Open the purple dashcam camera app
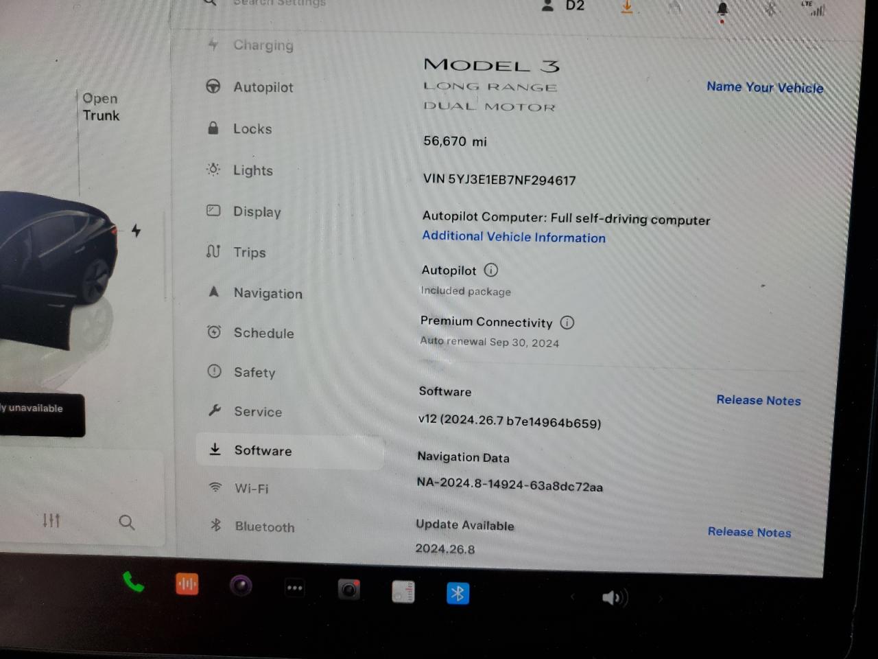Screen dimensions: 878x659 (240, 586)
